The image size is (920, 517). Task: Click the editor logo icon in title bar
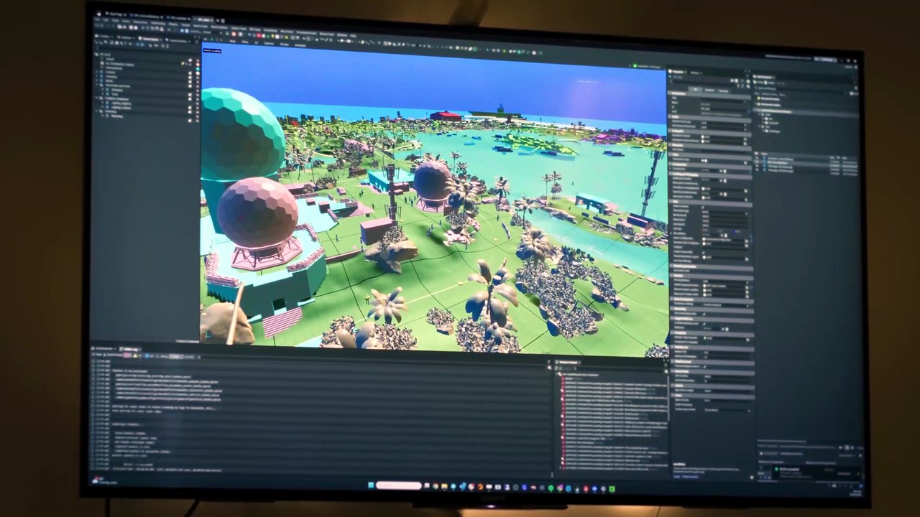(x=98, y=14)
